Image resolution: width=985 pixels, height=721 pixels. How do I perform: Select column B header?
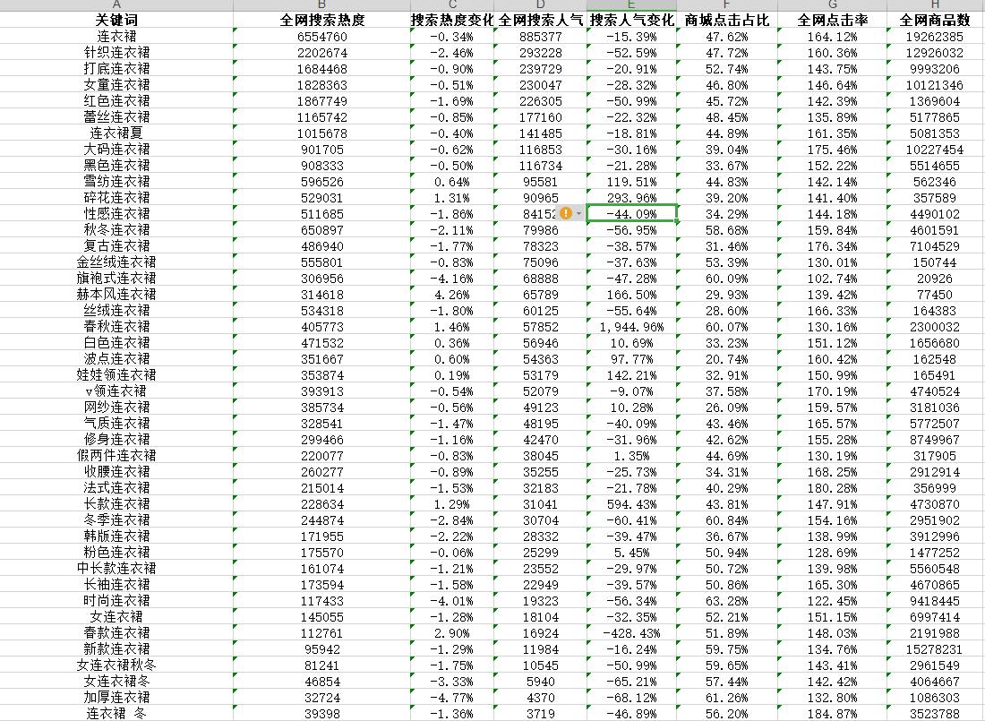click(x=321, y=5)
